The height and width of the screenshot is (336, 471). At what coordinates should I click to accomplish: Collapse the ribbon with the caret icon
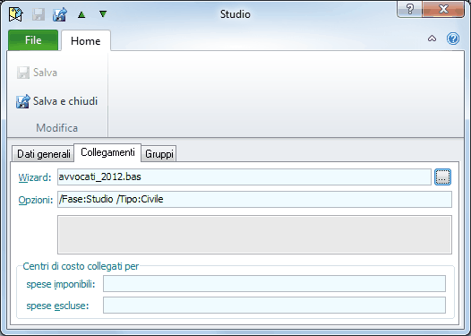[432, 39]
